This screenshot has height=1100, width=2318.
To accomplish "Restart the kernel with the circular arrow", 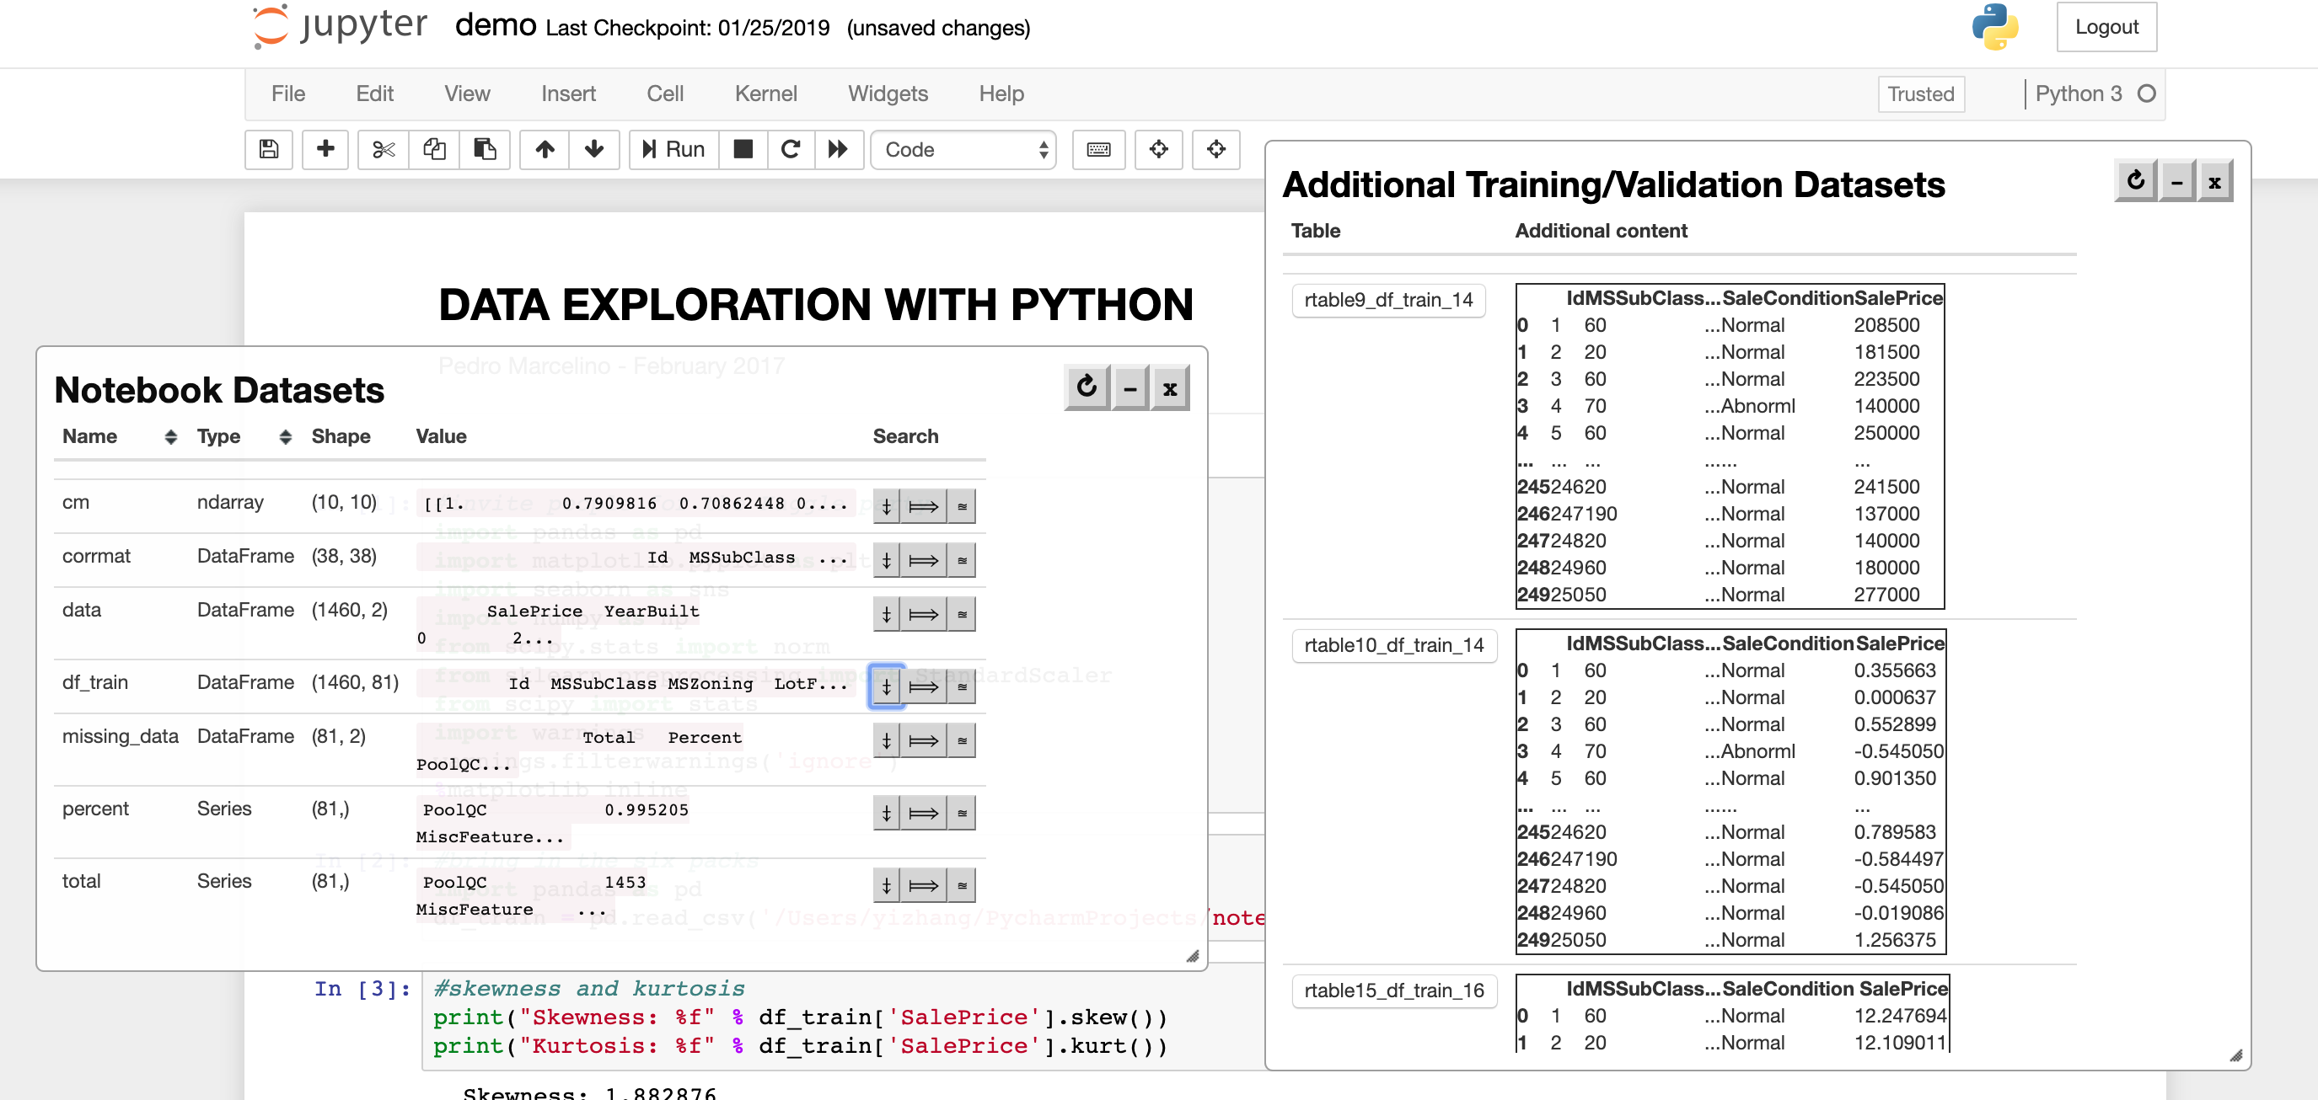I will click(x=790, y=149).
